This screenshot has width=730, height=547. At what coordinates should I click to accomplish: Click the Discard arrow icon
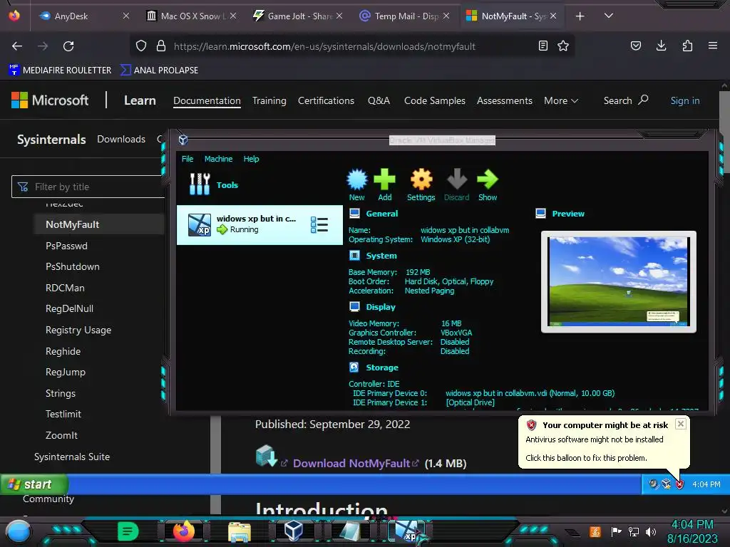(x=457, y=179)
